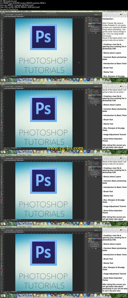Click the color spectrum ramp in the second frame

click(x=94, y=95)
